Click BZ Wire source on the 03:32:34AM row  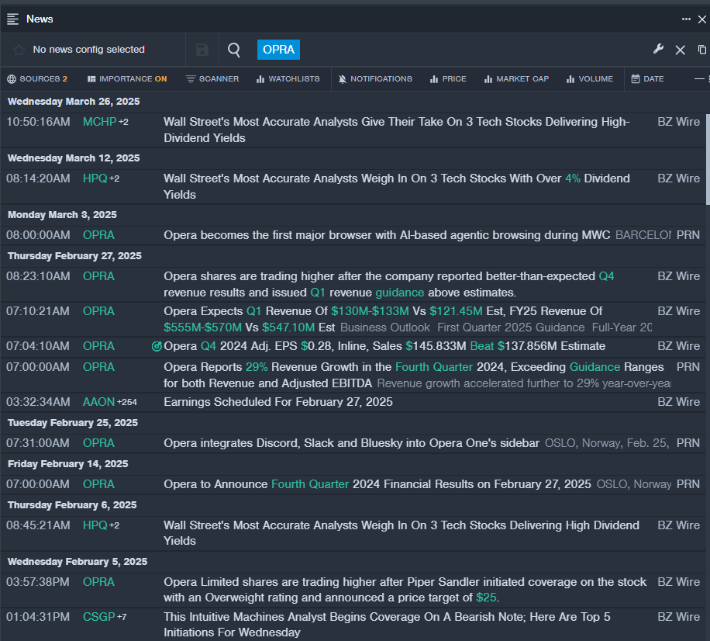(x=679, y=402)
